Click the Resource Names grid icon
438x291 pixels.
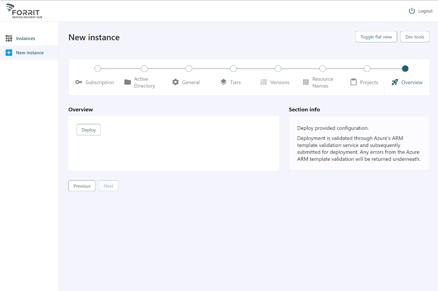pos(305,82)
